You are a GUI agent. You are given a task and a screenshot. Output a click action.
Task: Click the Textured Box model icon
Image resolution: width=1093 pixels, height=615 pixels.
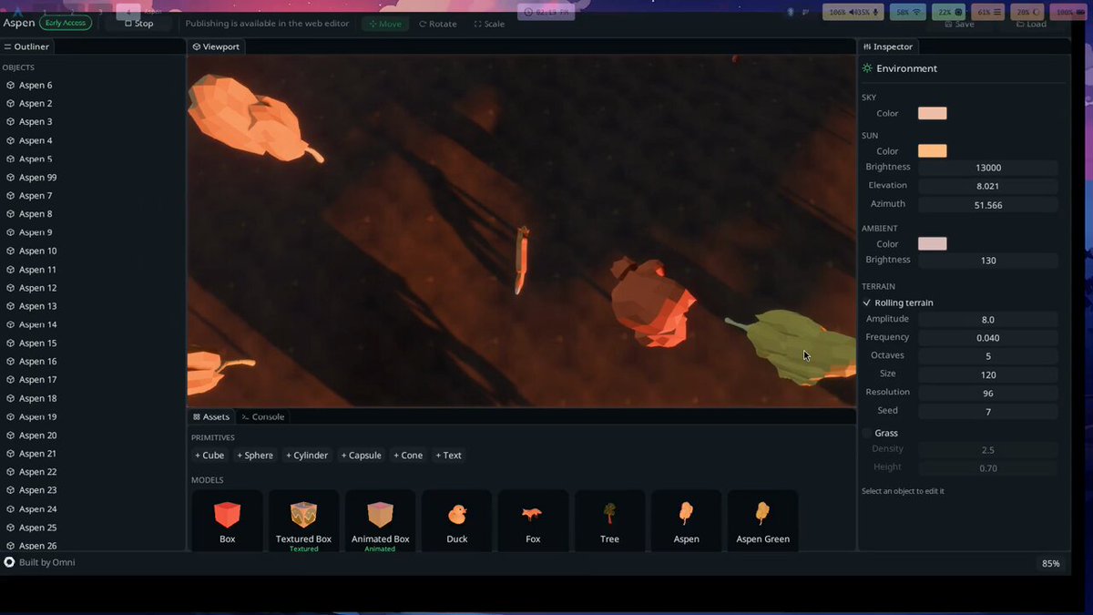pos(303,515)
